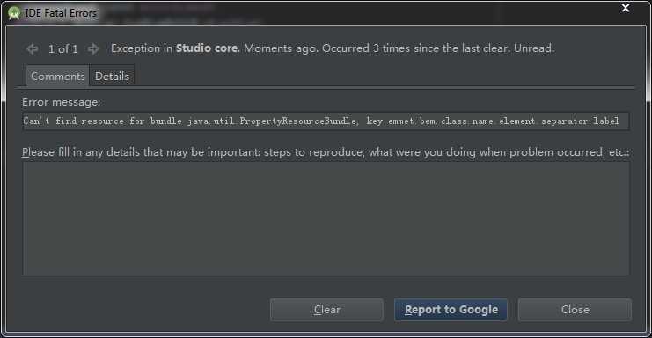Click the 'IDE Fatal Errors' window title
This screenshot has height=338, width=652.
point(61,13)
